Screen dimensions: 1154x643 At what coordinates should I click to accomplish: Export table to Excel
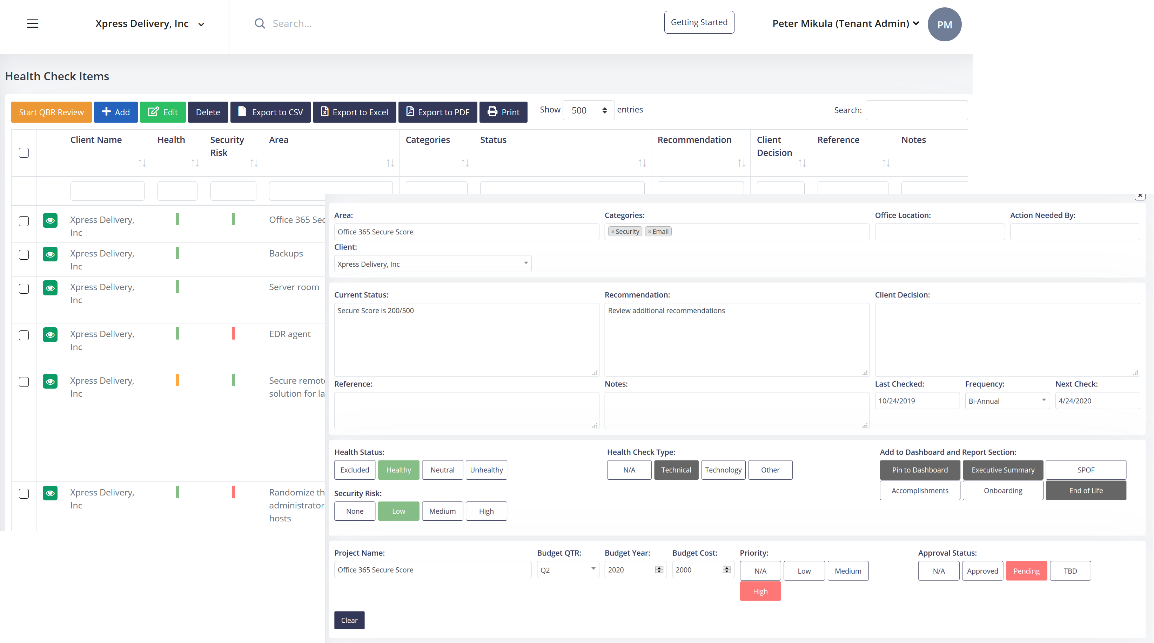click(354, 112)
